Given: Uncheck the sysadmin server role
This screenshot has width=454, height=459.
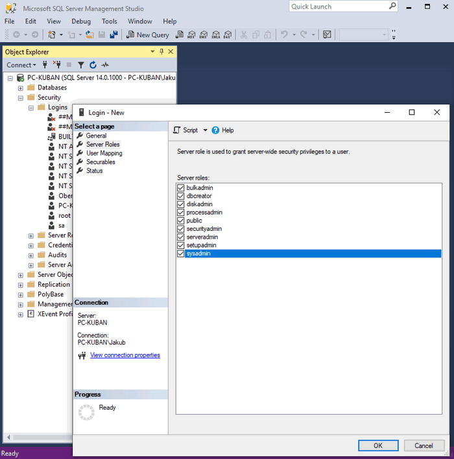Looking at the screenshot, I should click(x=181, y=253).
